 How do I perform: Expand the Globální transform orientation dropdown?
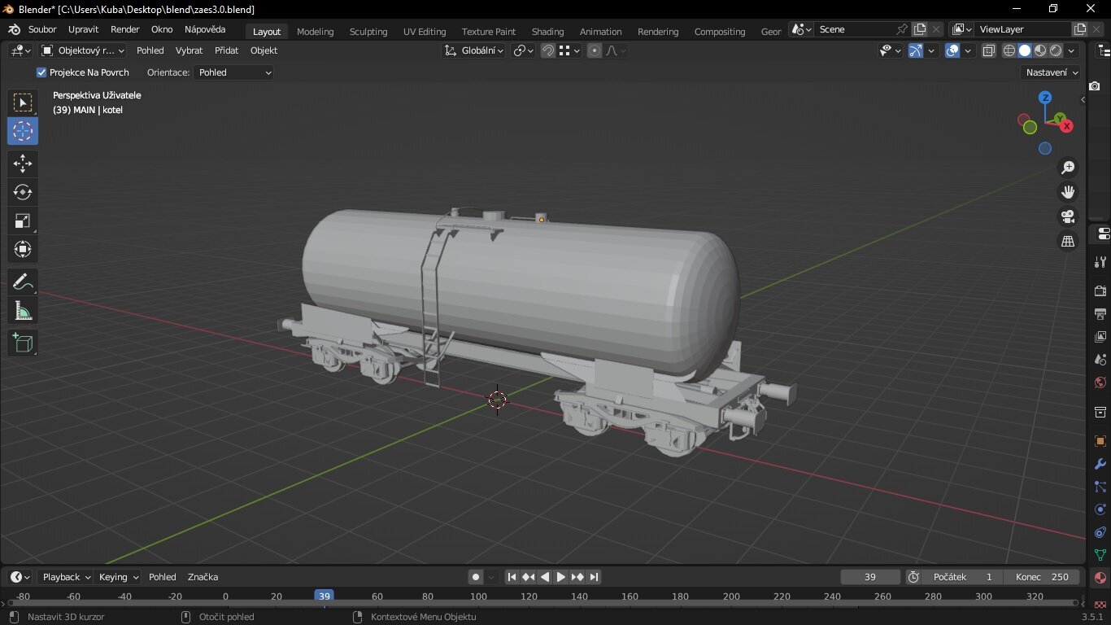point(474,50)
